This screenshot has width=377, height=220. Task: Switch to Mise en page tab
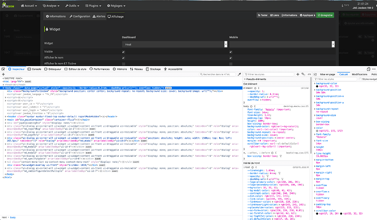coord(327,74)
